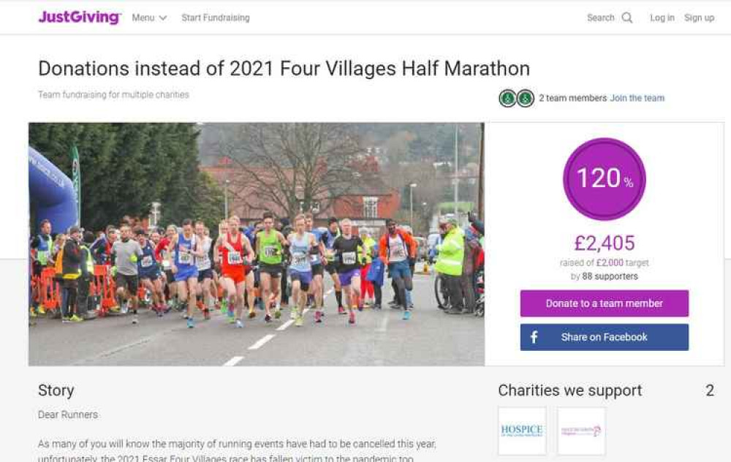Open the Hospice charity logo
The image size is (731, 462).
pyautogui.click(x=522, y=431)
